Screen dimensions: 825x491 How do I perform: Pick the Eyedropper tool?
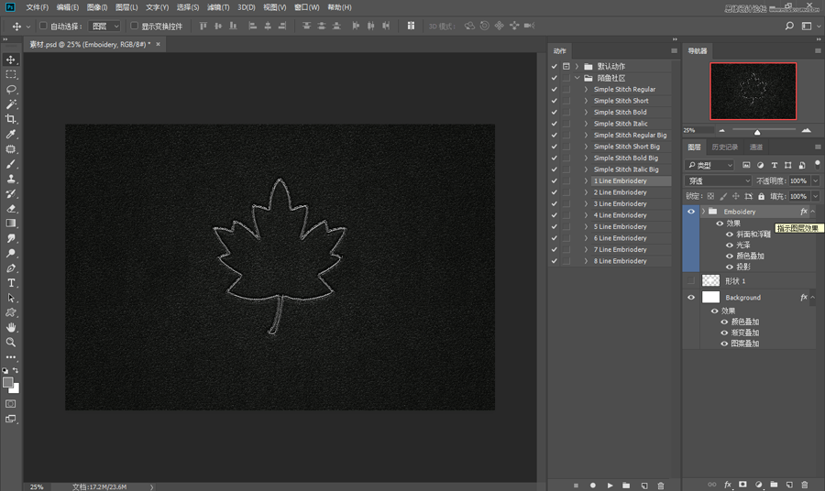pos(11,135)
